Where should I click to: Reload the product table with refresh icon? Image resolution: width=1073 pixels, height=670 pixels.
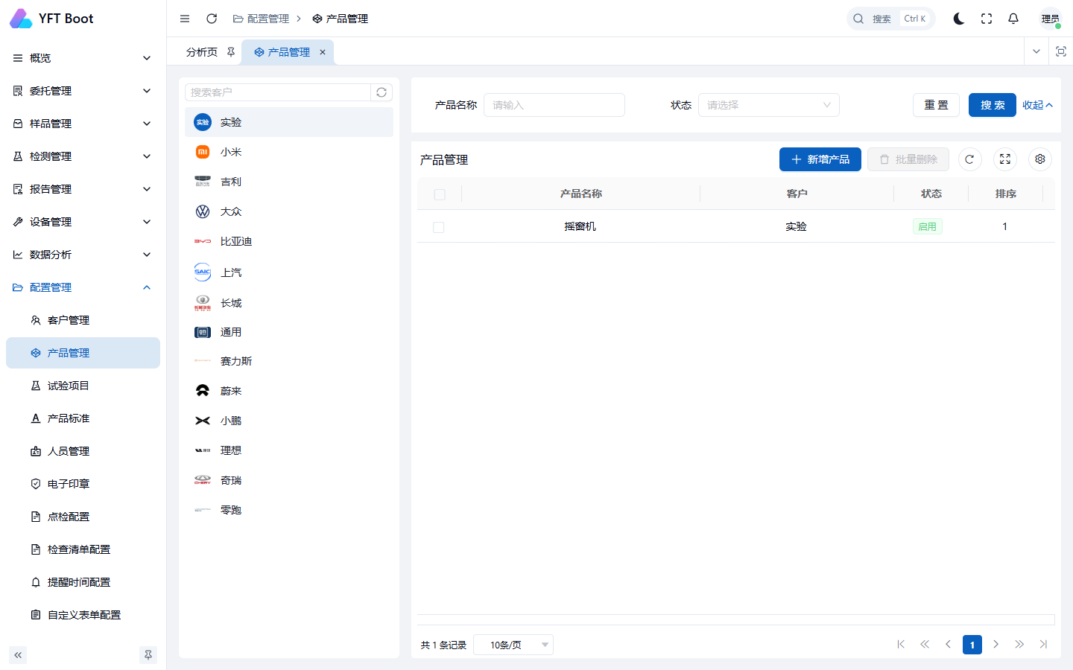click(969, 159)
